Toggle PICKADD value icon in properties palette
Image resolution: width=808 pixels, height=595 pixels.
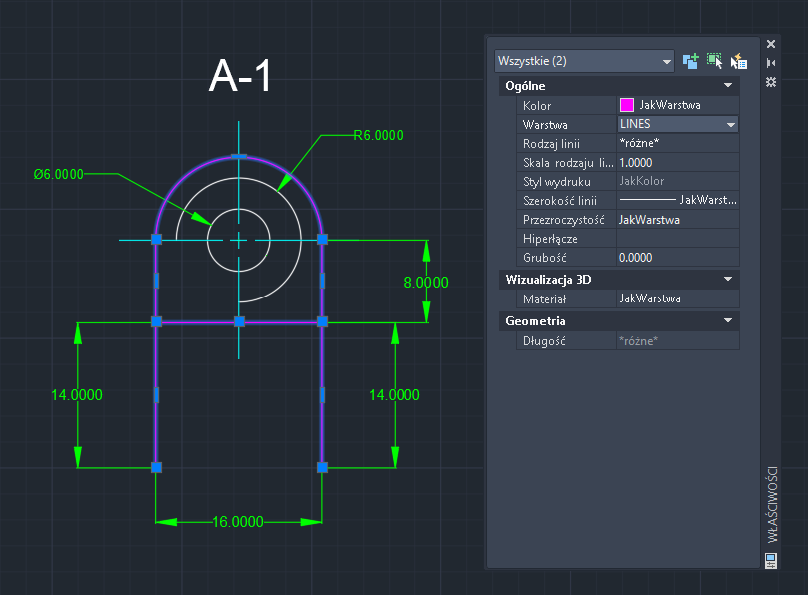click(690, 61)
